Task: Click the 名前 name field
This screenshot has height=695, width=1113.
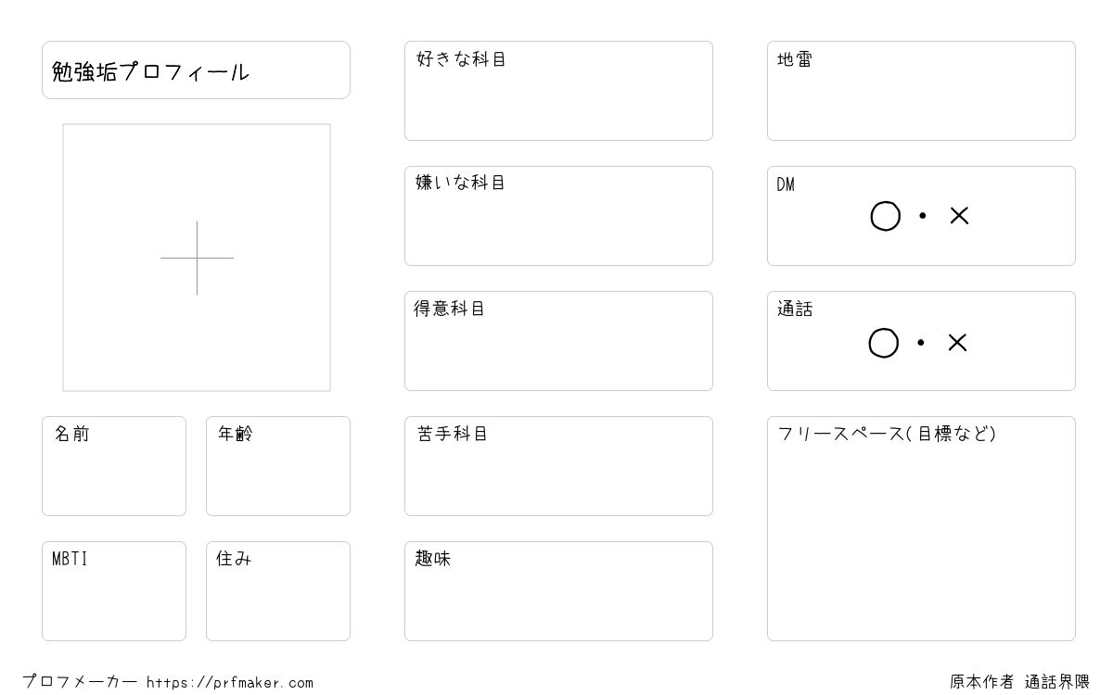Action: [x=114, y=466]
